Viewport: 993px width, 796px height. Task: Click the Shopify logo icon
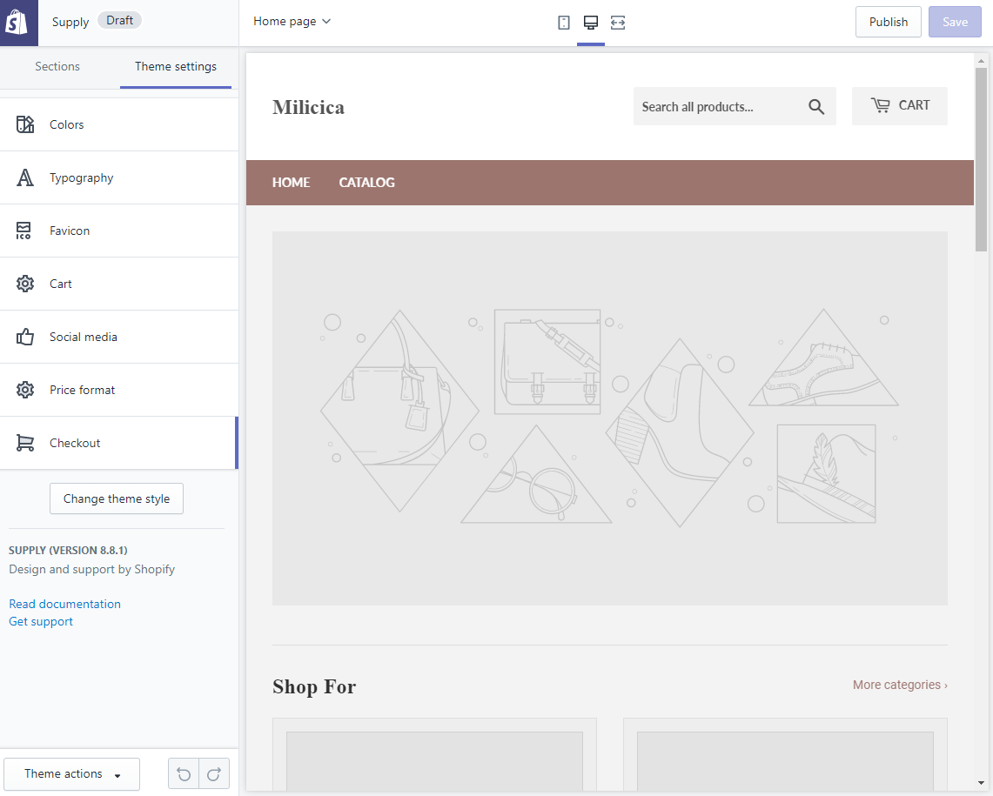pyautogui.click(x=18, y=23)
